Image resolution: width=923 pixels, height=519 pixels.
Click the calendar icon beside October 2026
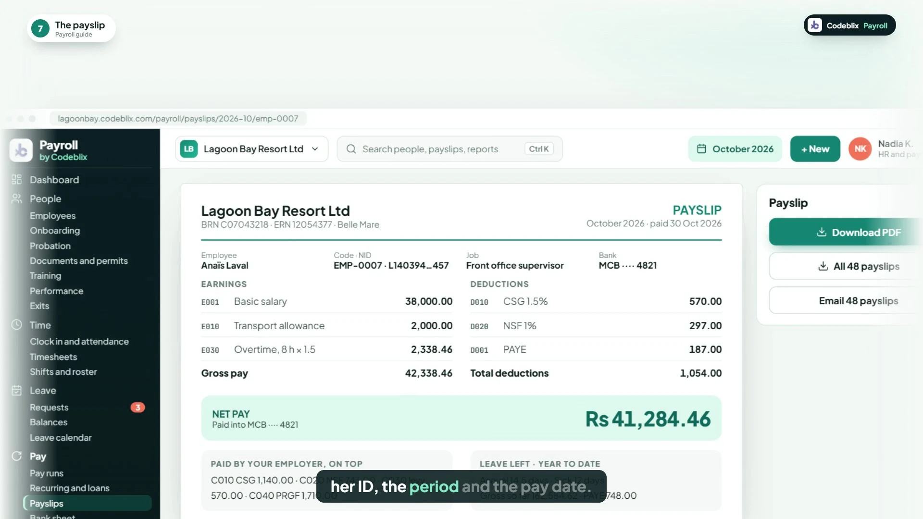point(701,149)
